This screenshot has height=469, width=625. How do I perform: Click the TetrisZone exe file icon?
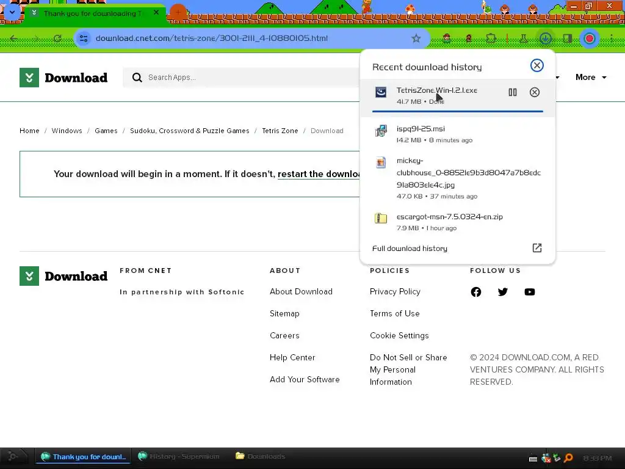pos(381,92)
